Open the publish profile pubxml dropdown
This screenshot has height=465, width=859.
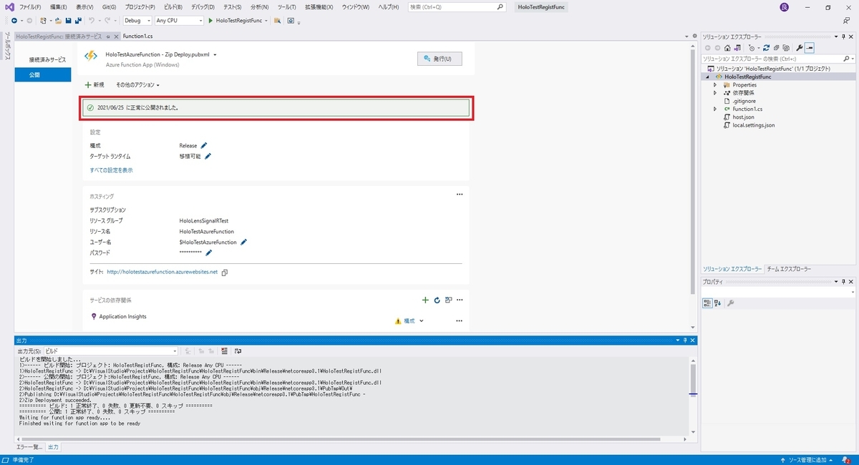click(215, 54)
